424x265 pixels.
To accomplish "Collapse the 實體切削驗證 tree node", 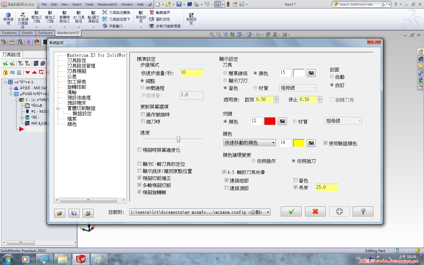I will [58, 108].
